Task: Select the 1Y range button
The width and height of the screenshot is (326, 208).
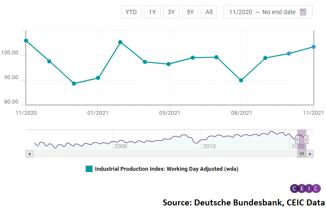Action: [152, 12]
